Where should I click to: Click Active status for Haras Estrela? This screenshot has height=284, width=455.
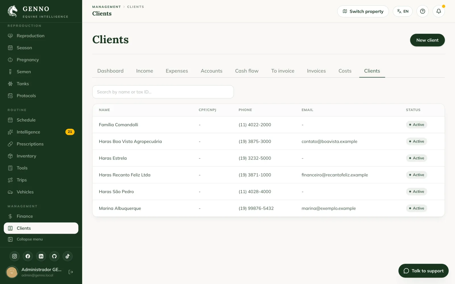(x=416, y=158)
